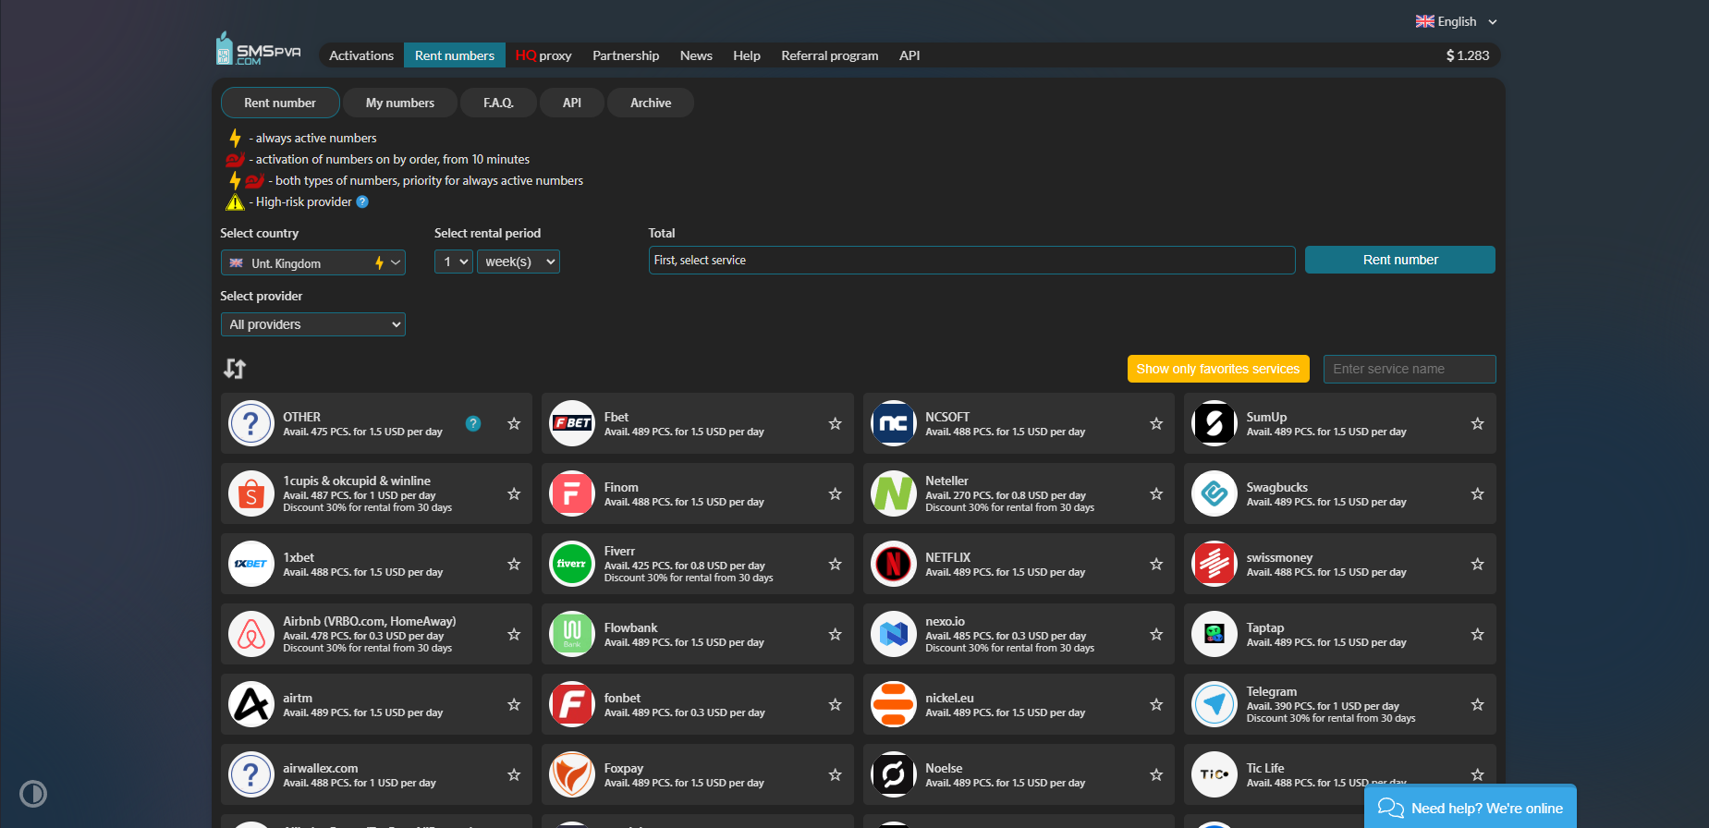Select the Swagbucks service icon
The image size is (1709, 828).
point(1215,493)
